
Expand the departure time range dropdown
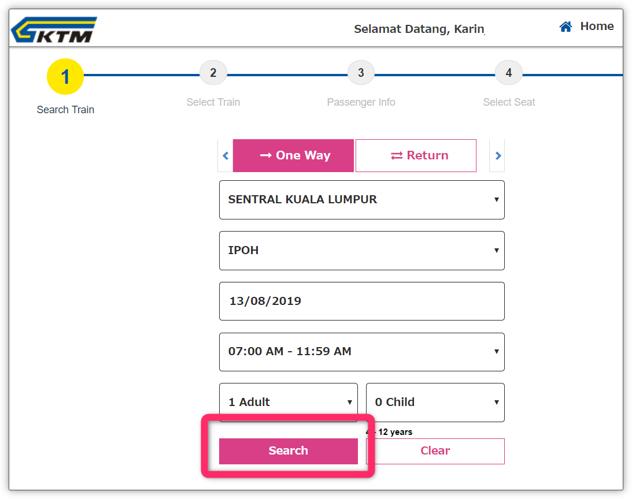[x=361, y=352]
